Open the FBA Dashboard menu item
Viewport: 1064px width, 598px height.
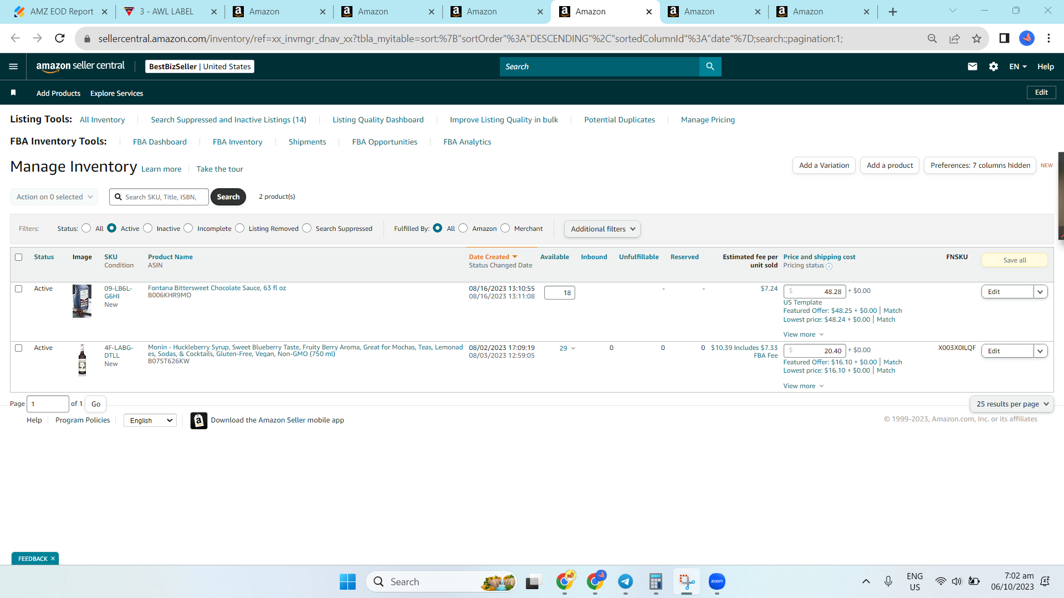pyautogui.click(x=160, y=142)
